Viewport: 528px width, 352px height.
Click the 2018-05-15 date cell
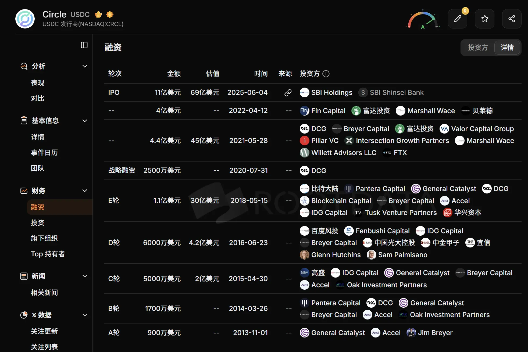[249, 201]
